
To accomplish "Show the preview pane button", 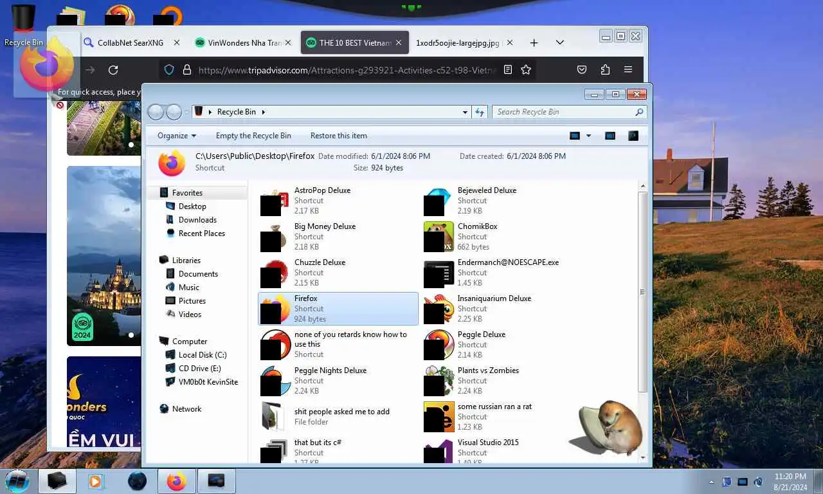I will pyautogui.click(x=610, y=136).
